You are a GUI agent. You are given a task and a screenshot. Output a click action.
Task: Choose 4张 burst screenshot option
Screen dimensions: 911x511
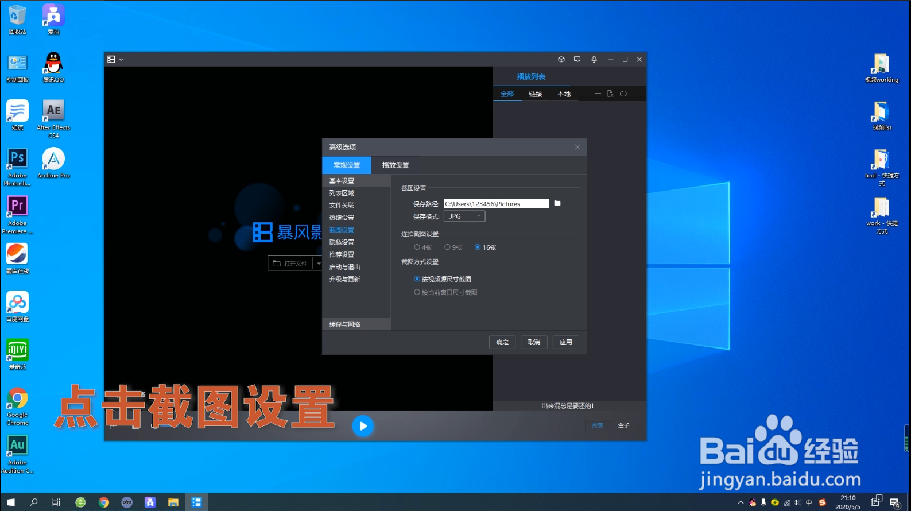click(x=422, y=247)
